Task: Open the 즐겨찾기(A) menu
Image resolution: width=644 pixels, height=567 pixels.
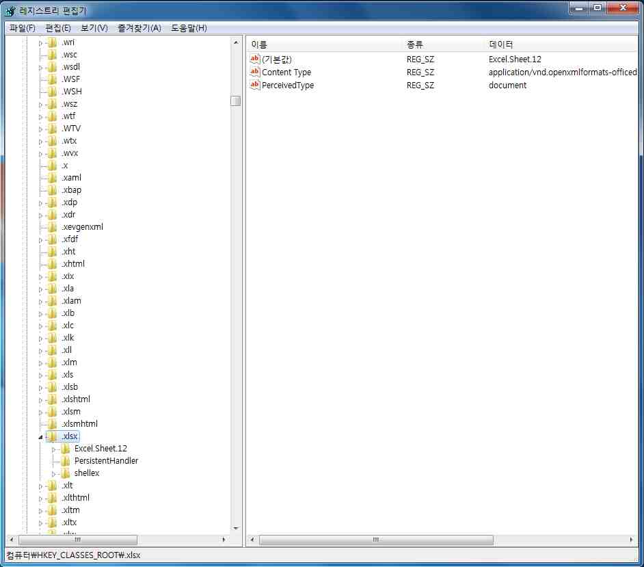Action: click(139, 28)
